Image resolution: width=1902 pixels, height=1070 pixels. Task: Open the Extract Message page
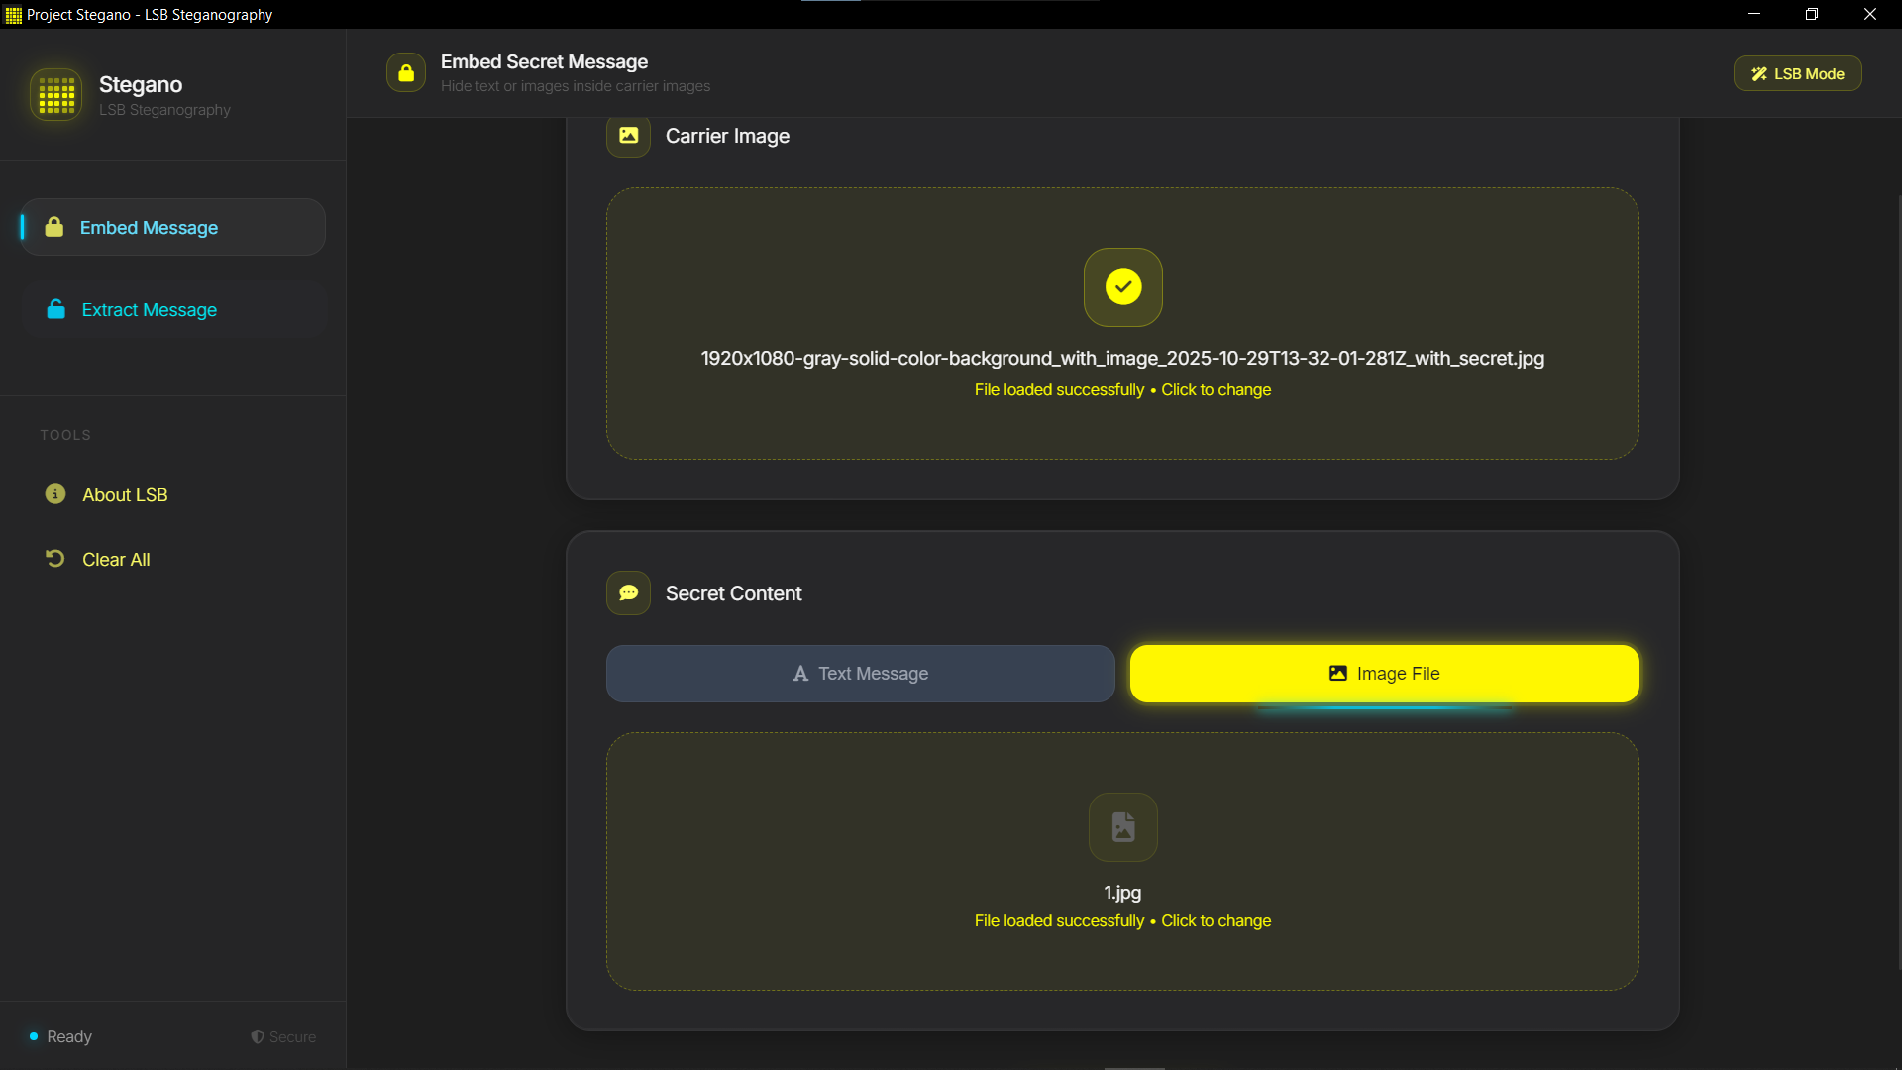149,310
